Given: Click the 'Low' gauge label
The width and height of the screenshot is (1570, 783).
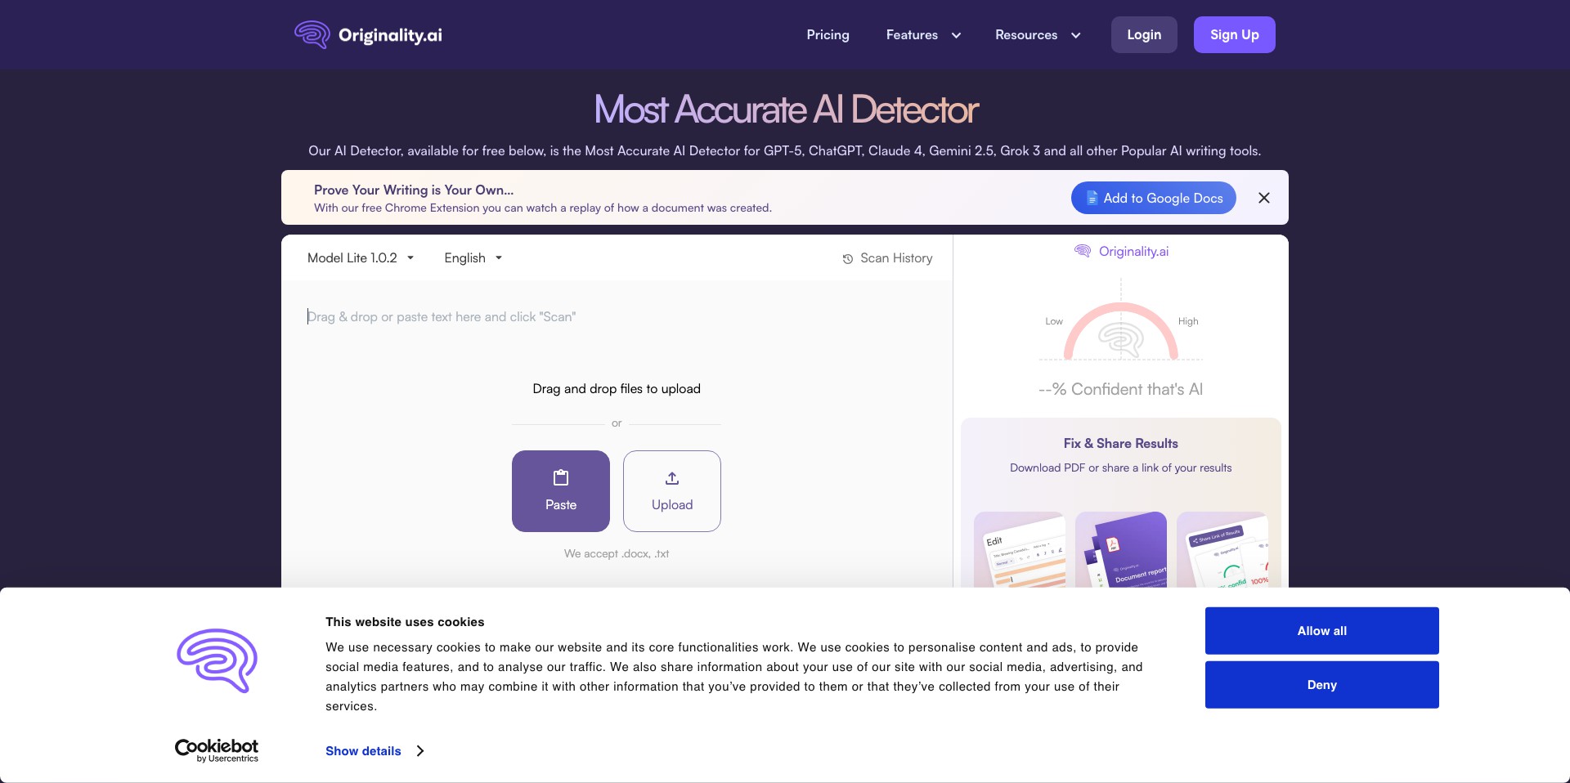Looking at the screenshot, I should (1054, 321).
